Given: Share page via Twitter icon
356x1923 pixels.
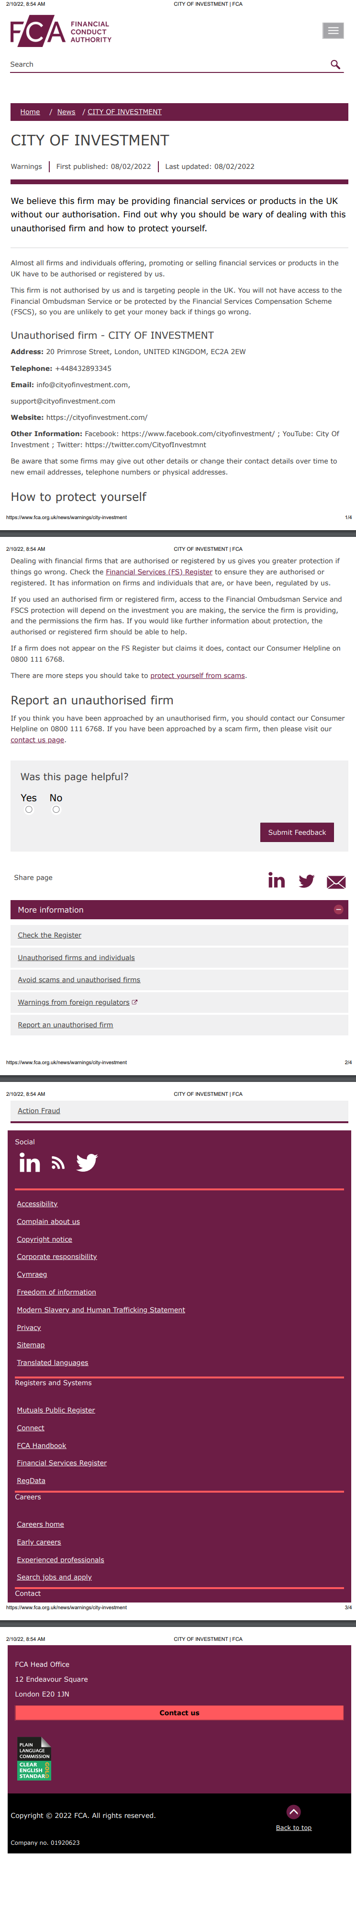Looking at the screenshot, I should 306,882.
